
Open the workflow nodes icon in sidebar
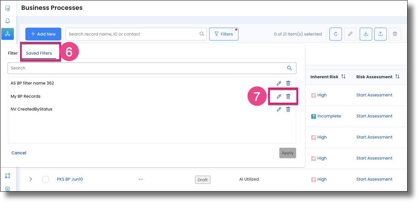coord(8,176)
